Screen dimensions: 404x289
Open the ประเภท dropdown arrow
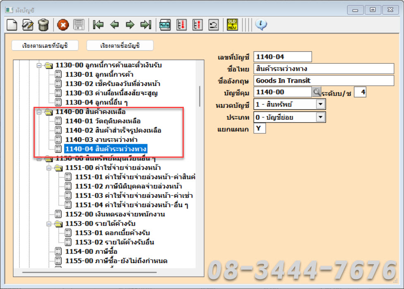pyautogui.click(x=320, y=117)
